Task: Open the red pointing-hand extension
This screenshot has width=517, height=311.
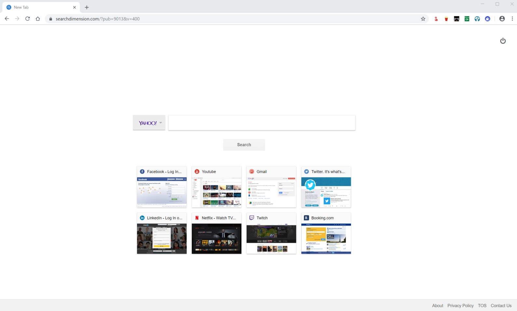Action: [436, 19]
